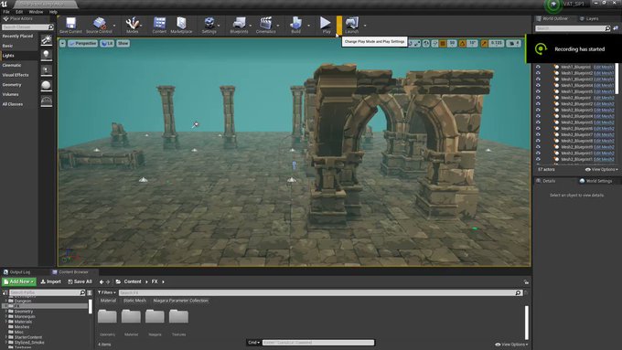This screenshot has width=622, height=350.
Task: Open the Content toolbar icon
Action: tap(159, 24)
